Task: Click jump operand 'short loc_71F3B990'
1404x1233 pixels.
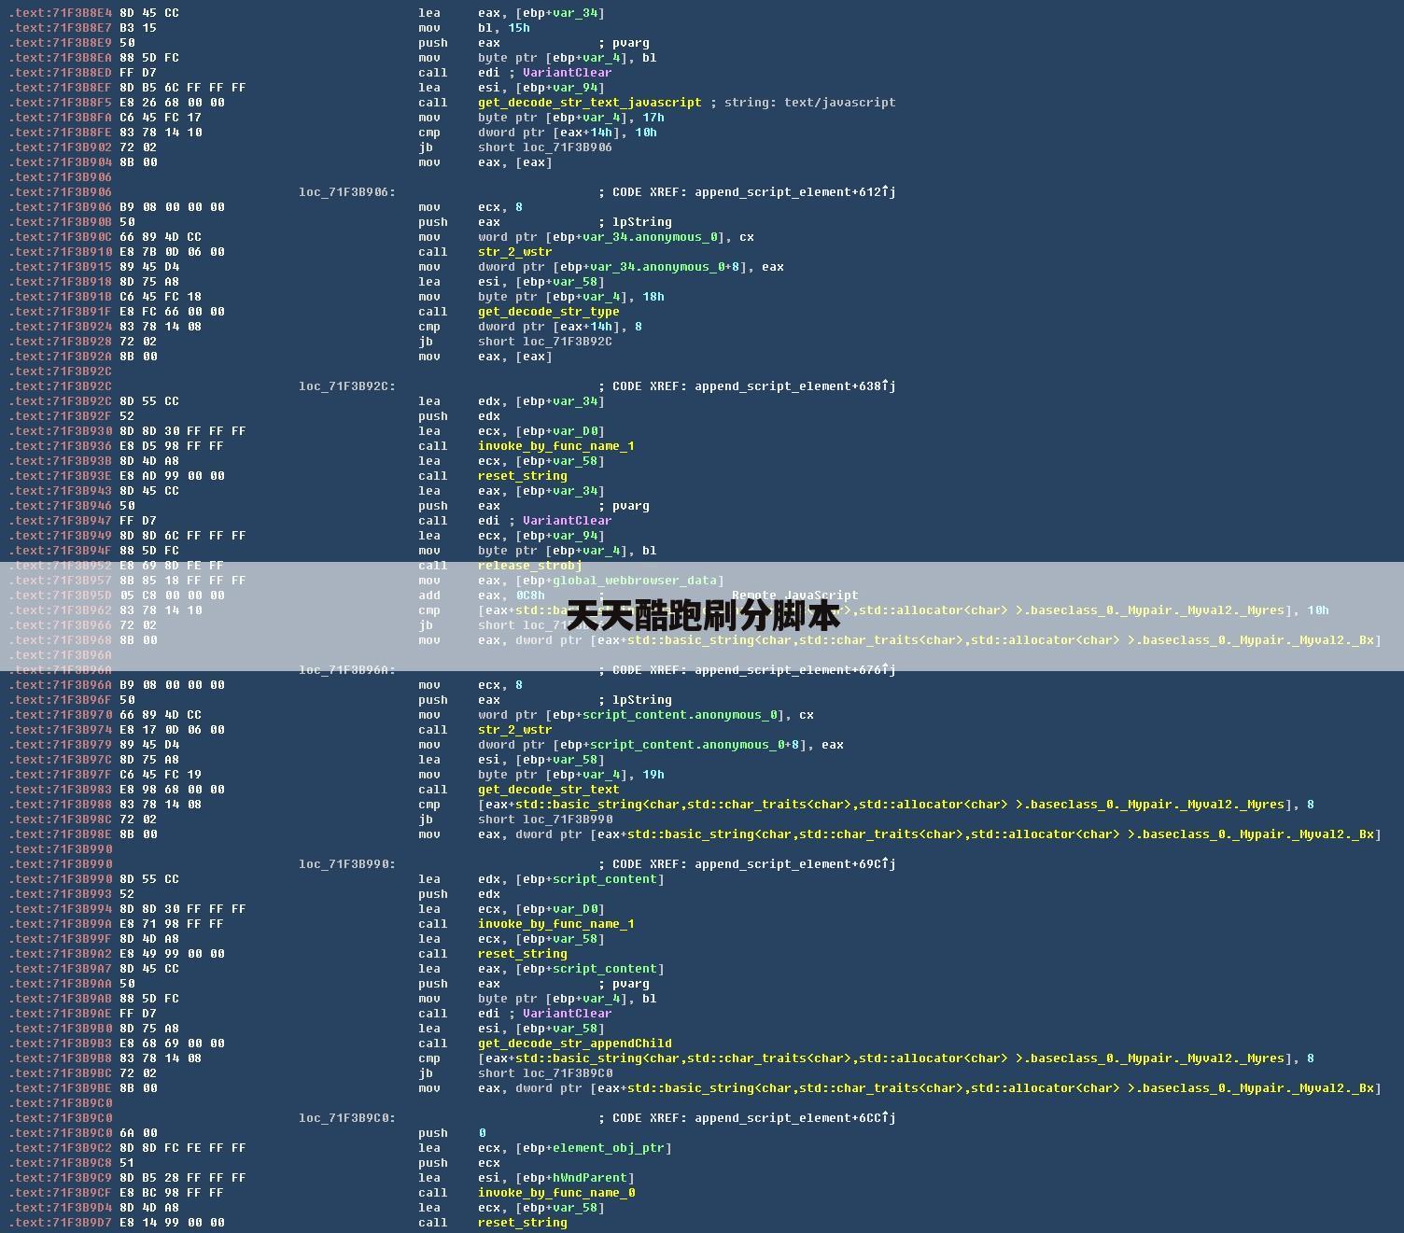Action: coord(544,820)
